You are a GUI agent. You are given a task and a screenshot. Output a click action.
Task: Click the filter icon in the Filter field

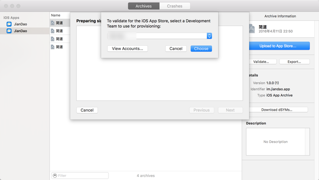click(55, 176)
